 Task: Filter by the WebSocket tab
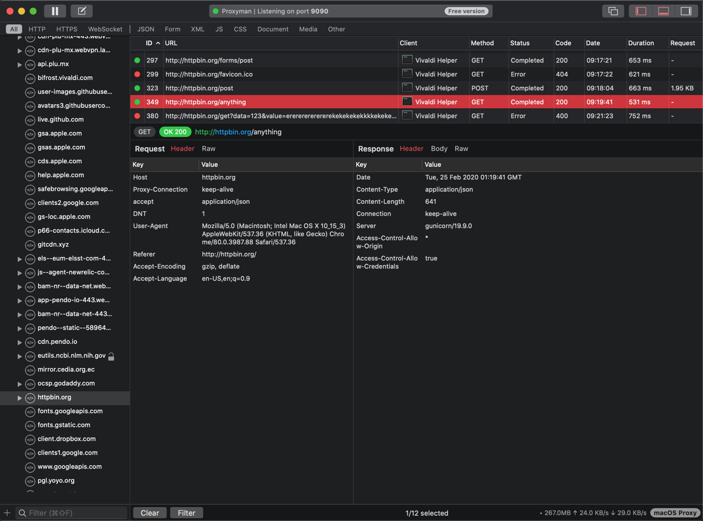(105, 29)
